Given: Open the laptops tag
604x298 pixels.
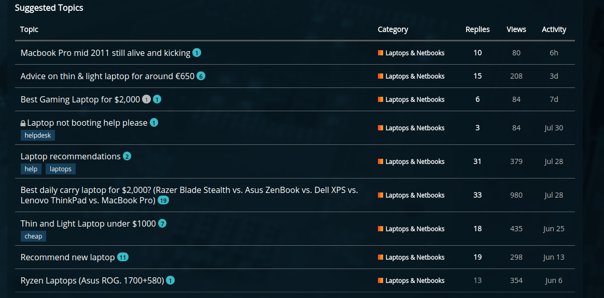Looking at the screenshot, I should click(x=61, y=169).
